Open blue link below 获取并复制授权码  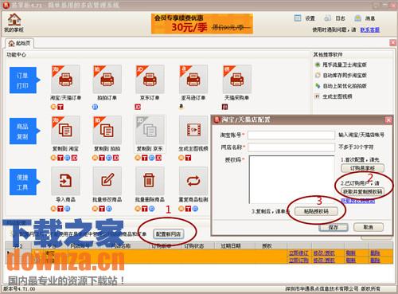point(358,201)
